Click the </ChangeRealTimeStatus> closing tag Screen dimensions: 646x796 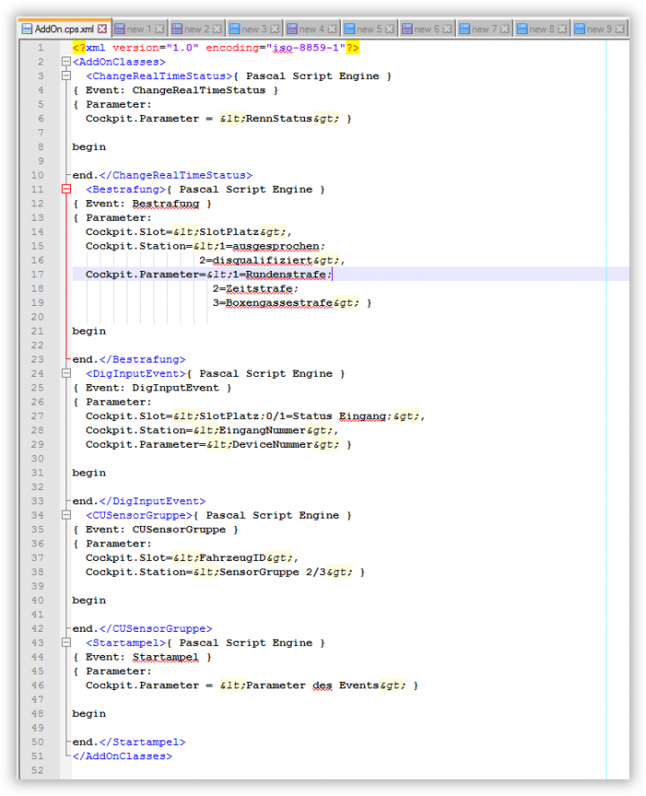(176, 175)
